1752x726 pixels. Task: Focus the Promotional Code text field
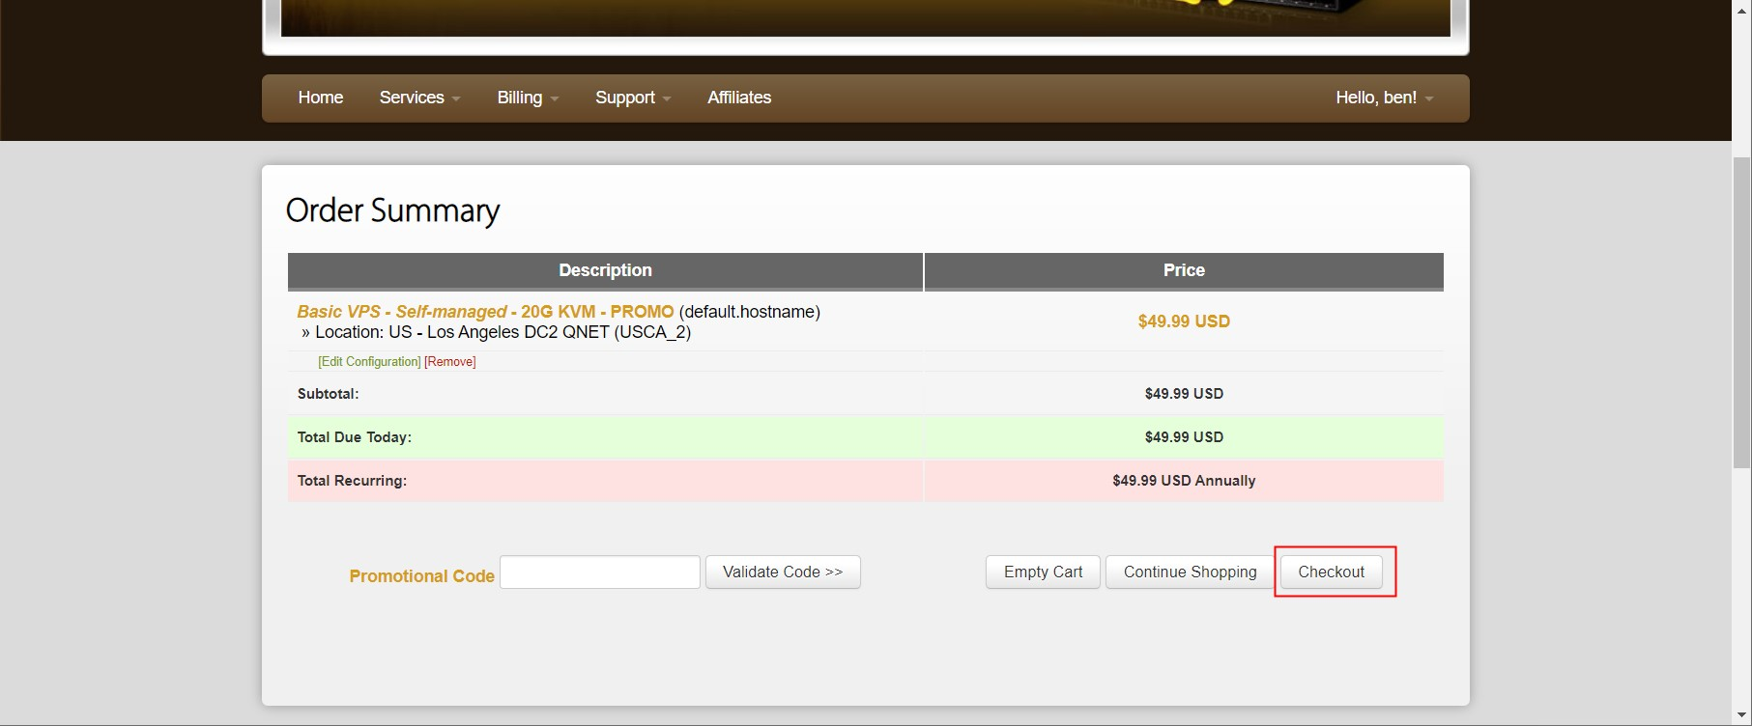coord(599,572)
